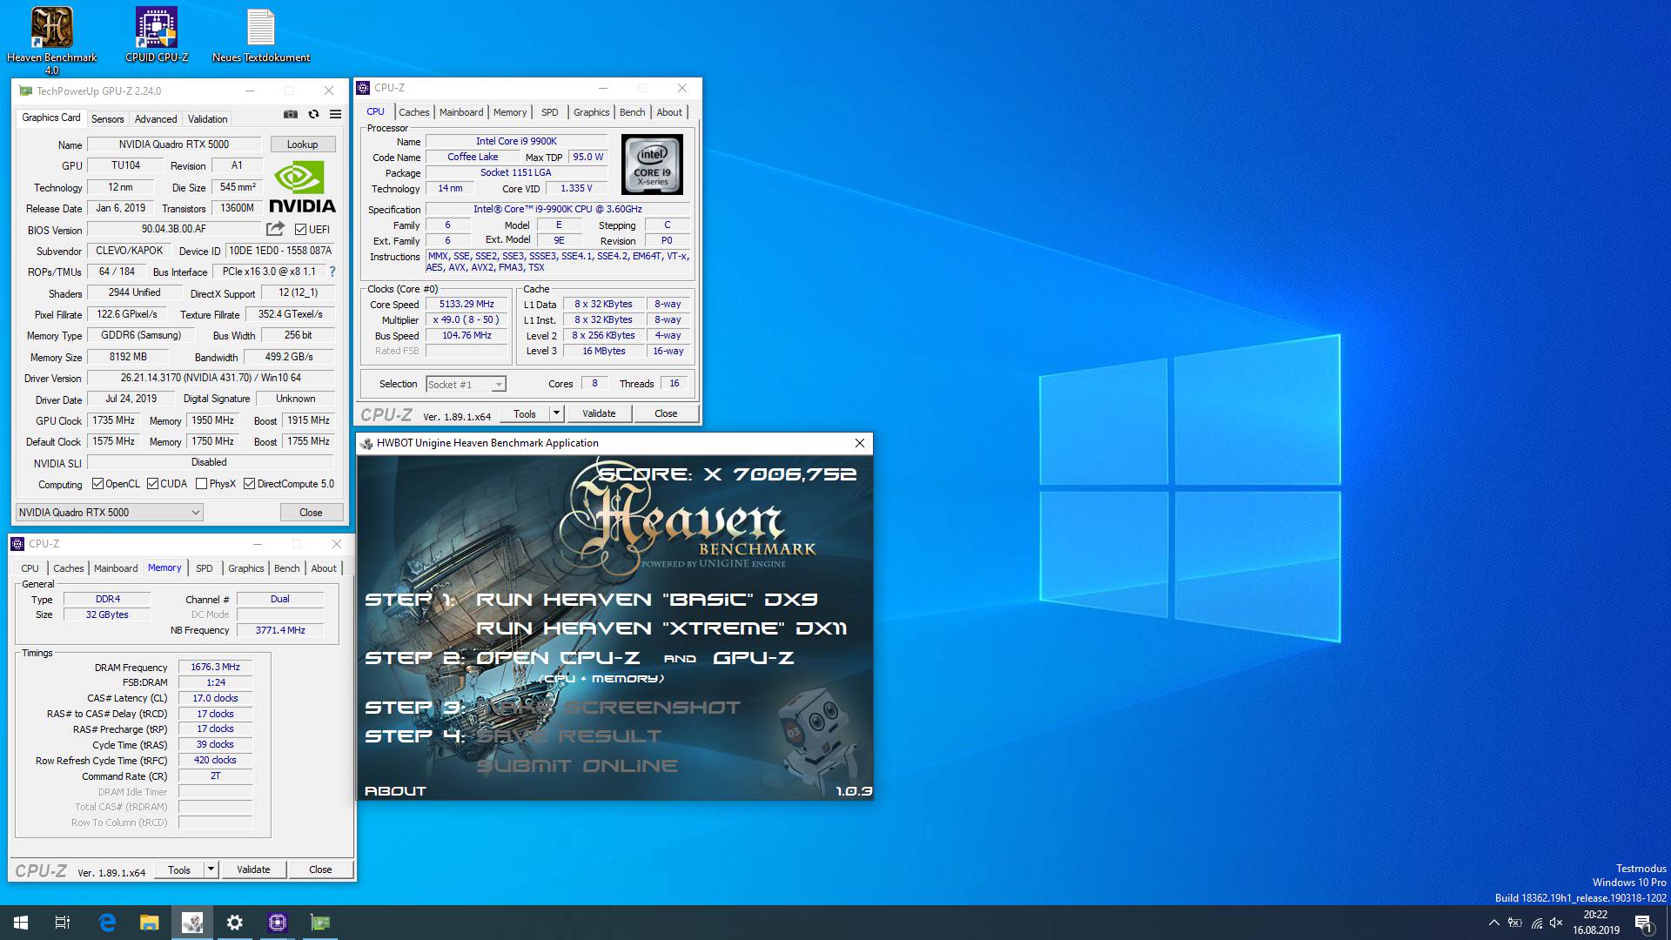Open the Validation tab in GPU-Z
The width and height of the screenshot is (1671, 940).
[x=207, y=119]
